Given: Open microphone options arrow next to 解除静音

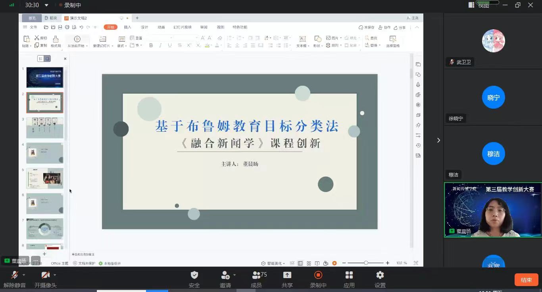Looking at the screenshot, I should 24,275.
